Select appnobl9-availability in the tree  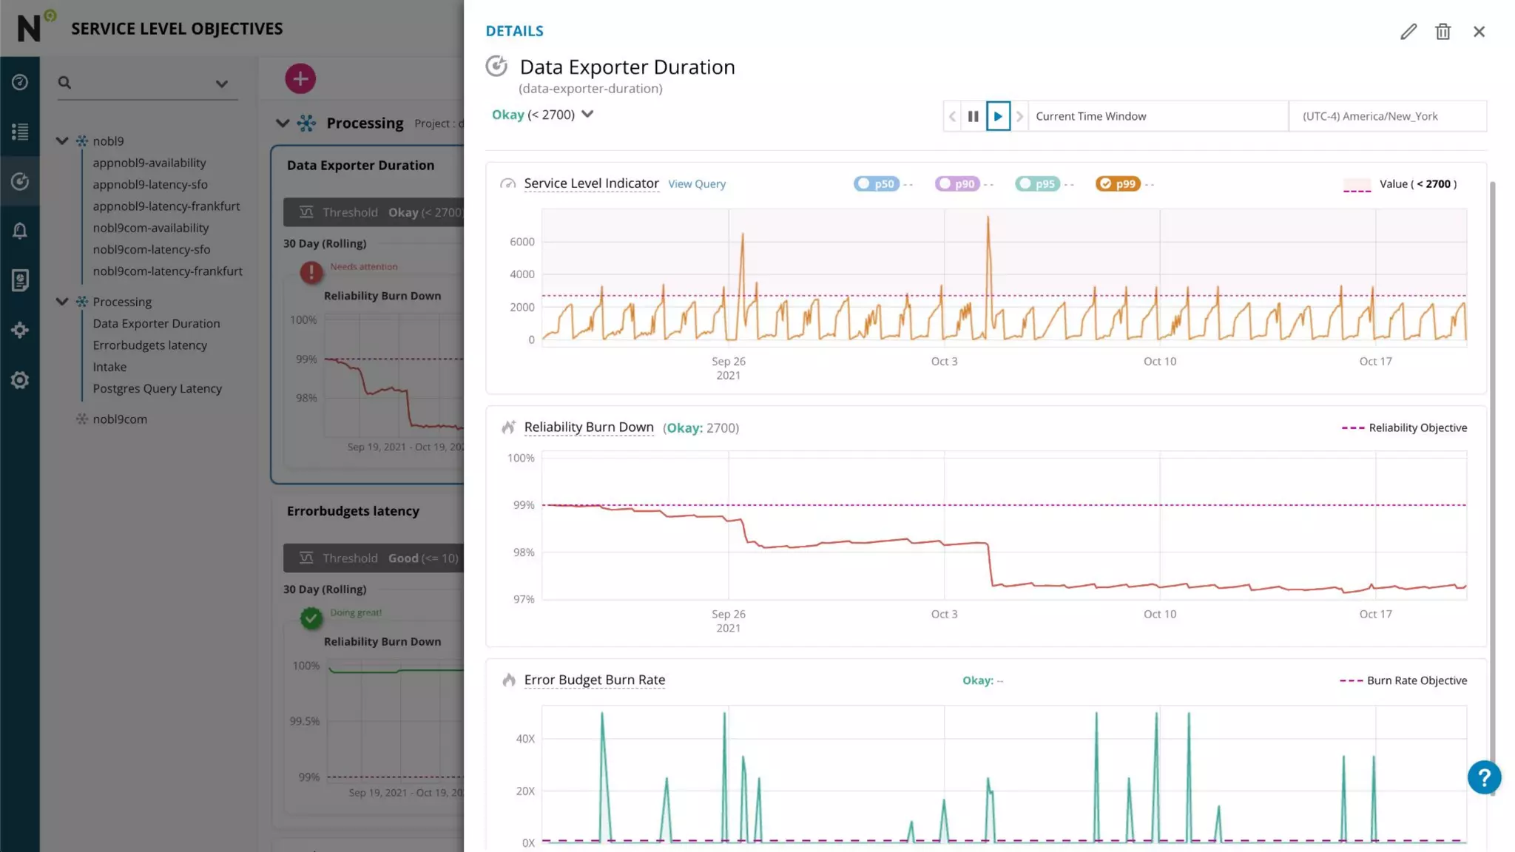[149, 163]
